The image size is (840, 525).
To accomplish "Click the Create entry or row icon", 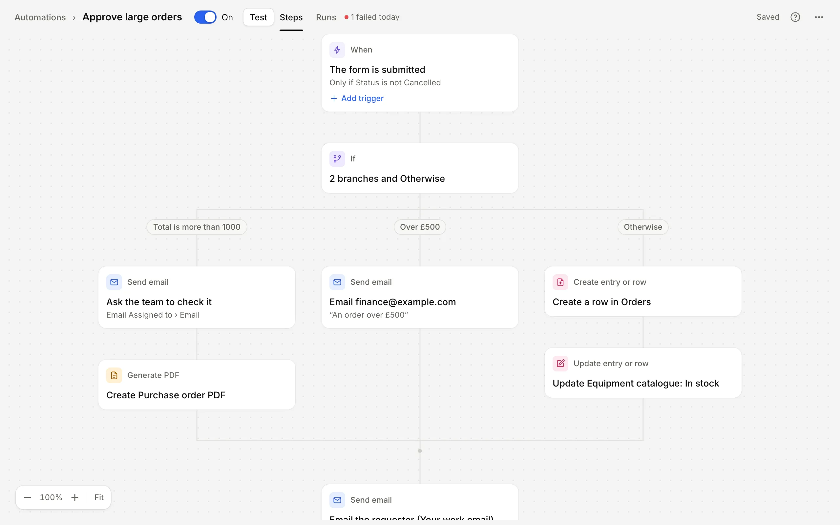I will pyautogui.click(x=560, y=282).
